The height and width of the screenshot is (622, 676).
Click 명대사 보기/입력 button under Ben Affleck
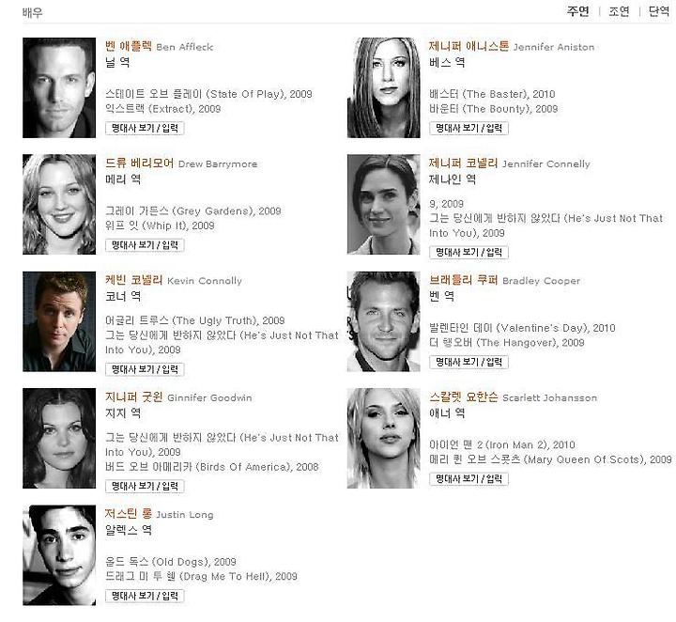coord(145,128)
